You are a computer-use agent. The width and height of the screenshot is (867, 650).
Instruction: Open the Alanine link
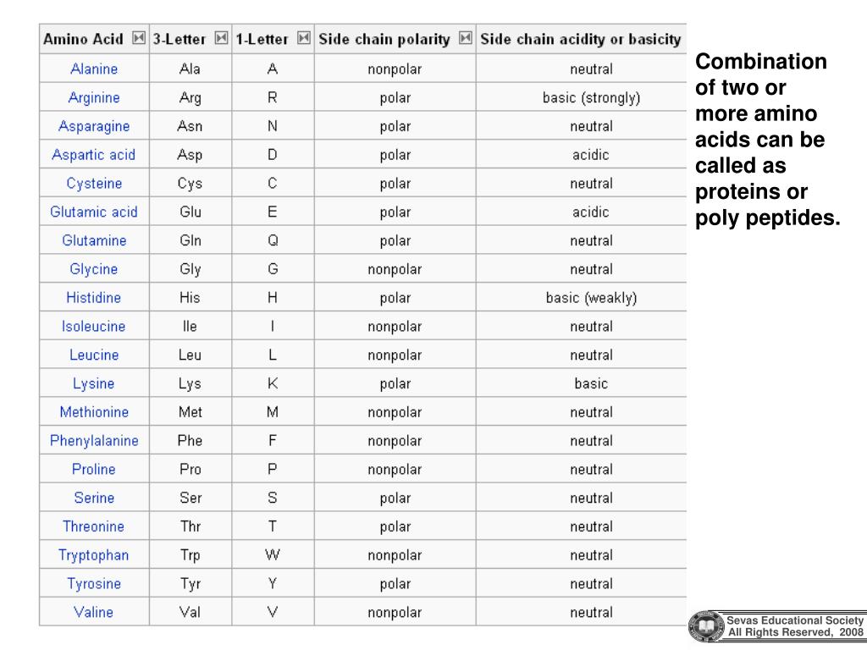pos(93,69)
